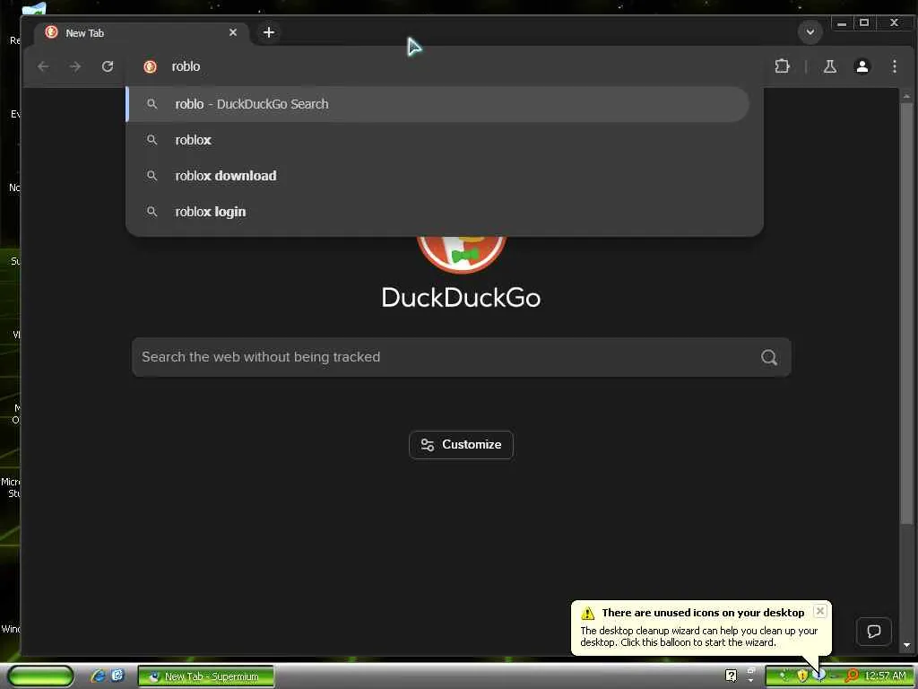Image resolution: width=918 pixels, height=689 pixels.
Task: Click the magnifier icon in the DuckDuckGo search box
Action: [x=769, y=357]
